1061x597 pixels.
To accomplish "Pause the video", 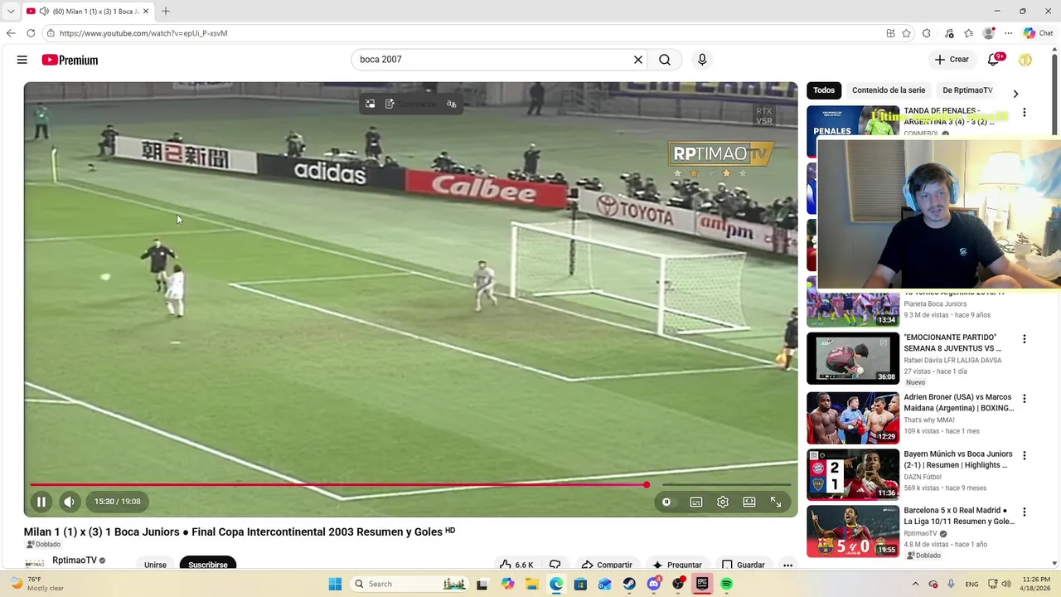I will click(x=41, y=502).
